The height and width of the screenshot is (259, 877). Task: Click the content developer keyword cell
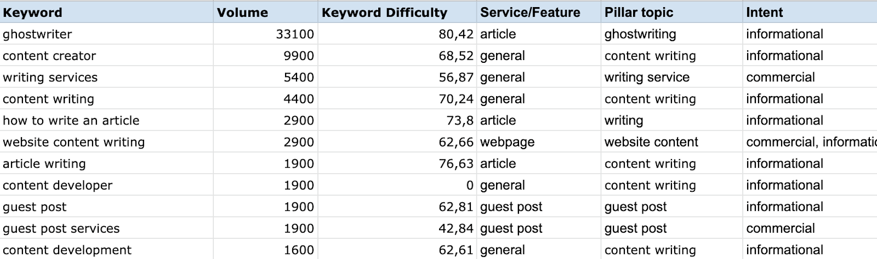point(106,185)
